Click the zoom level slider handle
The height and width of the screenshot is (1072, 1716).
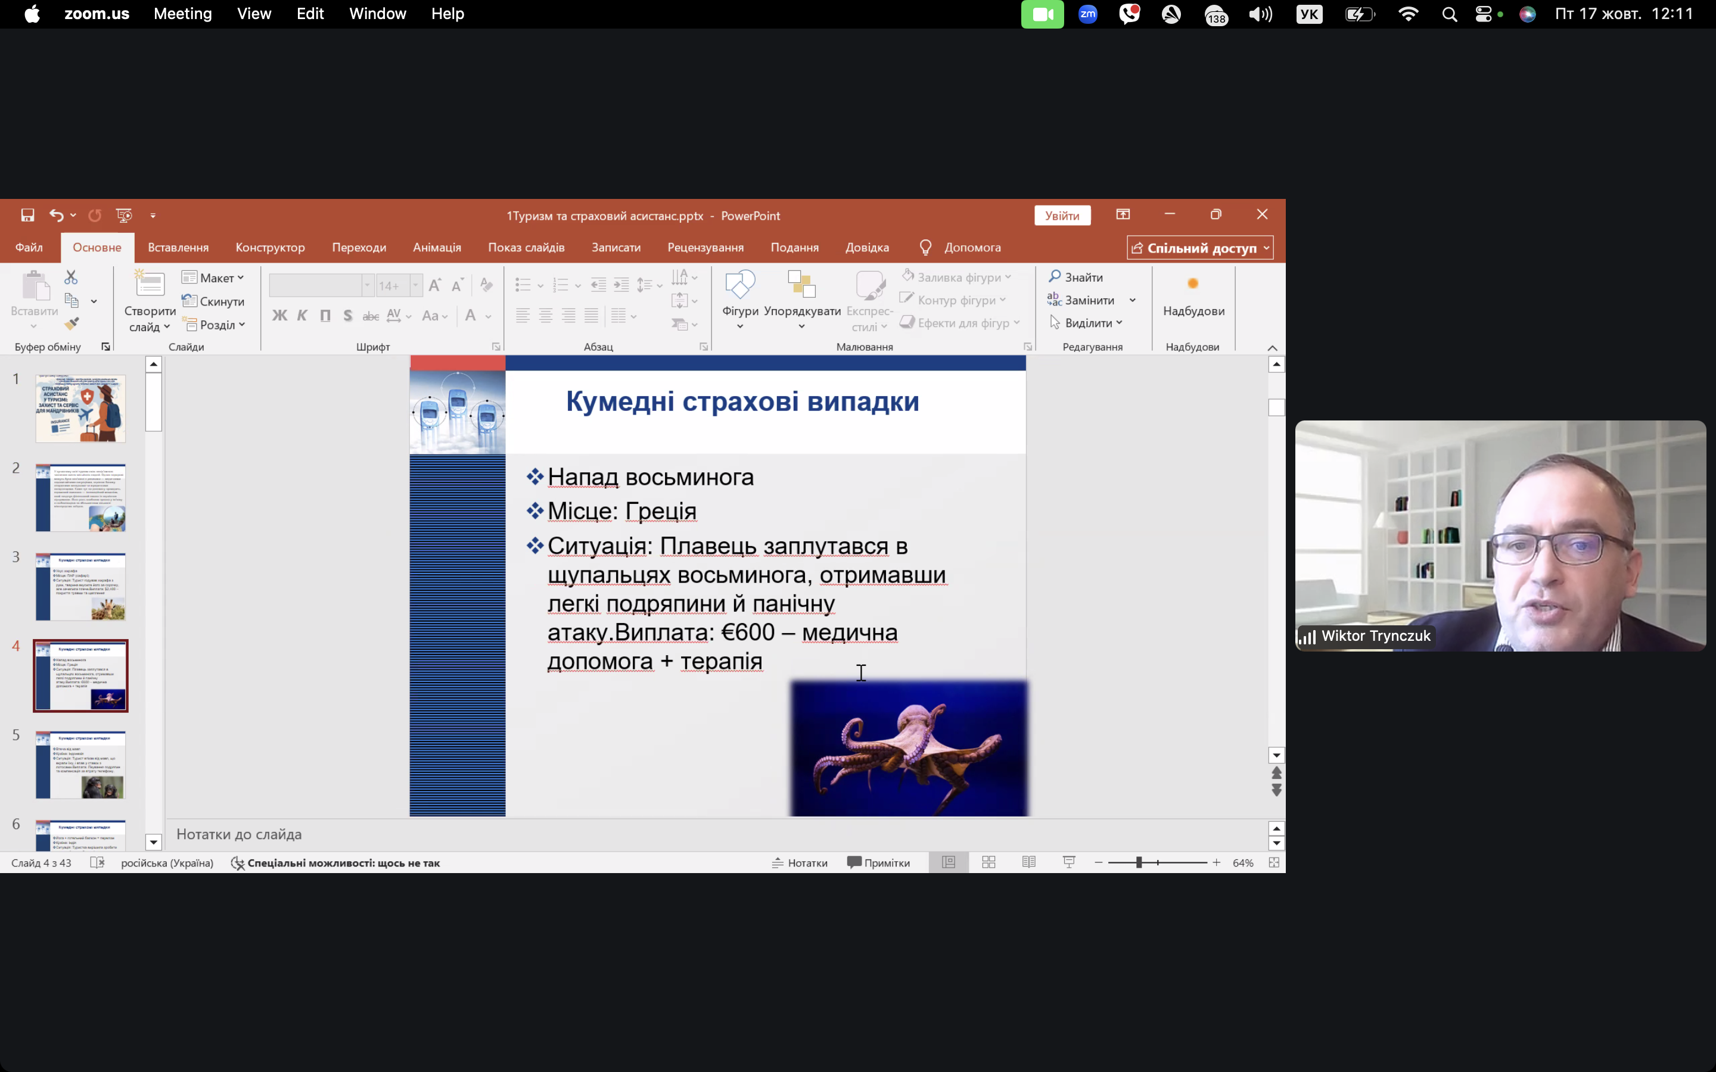1139,862
